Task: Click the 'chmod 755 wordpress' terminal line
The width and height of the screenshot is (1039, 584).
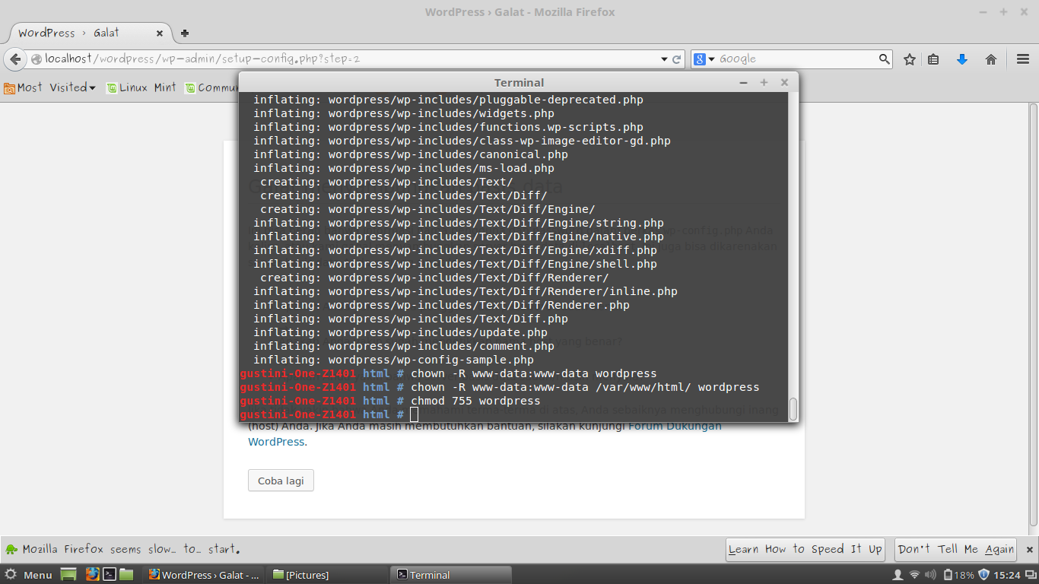Action: 475,401
